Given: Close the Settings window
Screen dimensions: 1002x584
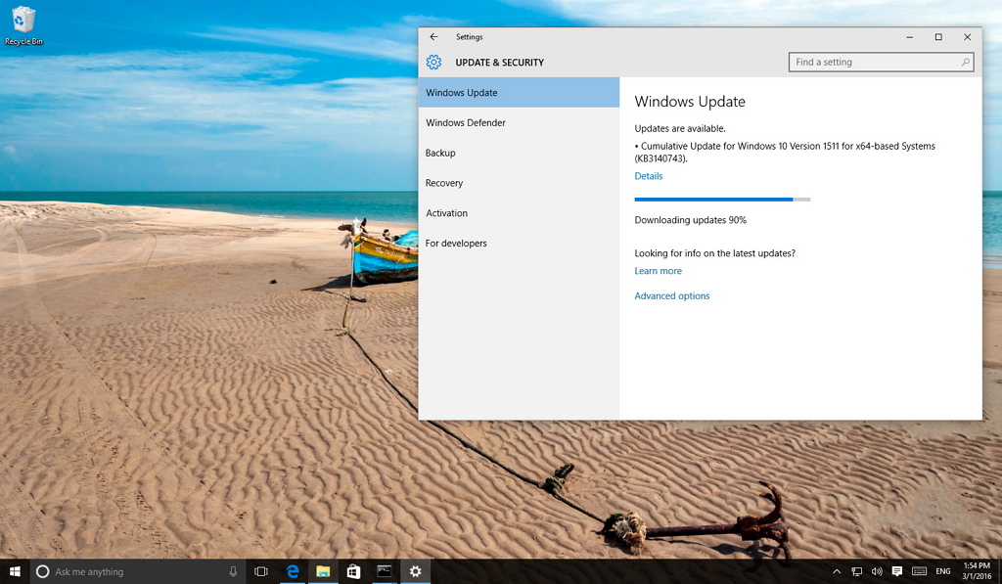Looking at the screenshot, I should tap(968, 37).
